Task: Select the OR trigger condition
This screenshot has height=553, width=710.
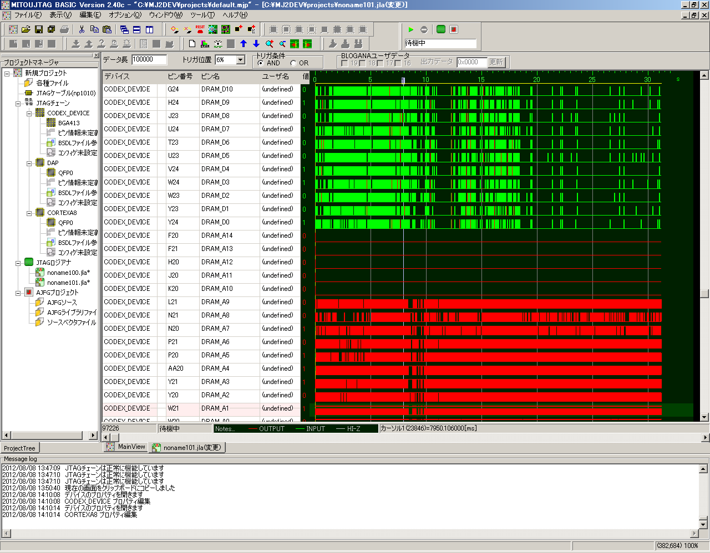Action: pyautogui.click(x=293, y=63)
